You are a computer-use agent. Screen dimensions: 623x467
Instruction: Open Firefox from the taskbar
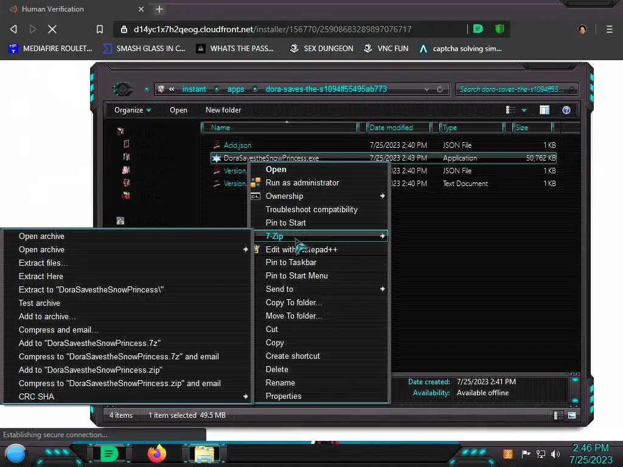[x=156, y=454]
